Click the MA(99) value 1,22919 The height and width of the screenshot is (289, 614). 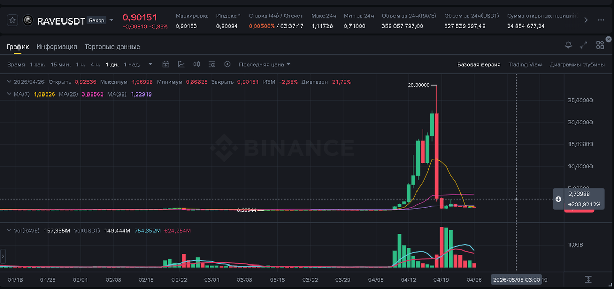[141, 94]
